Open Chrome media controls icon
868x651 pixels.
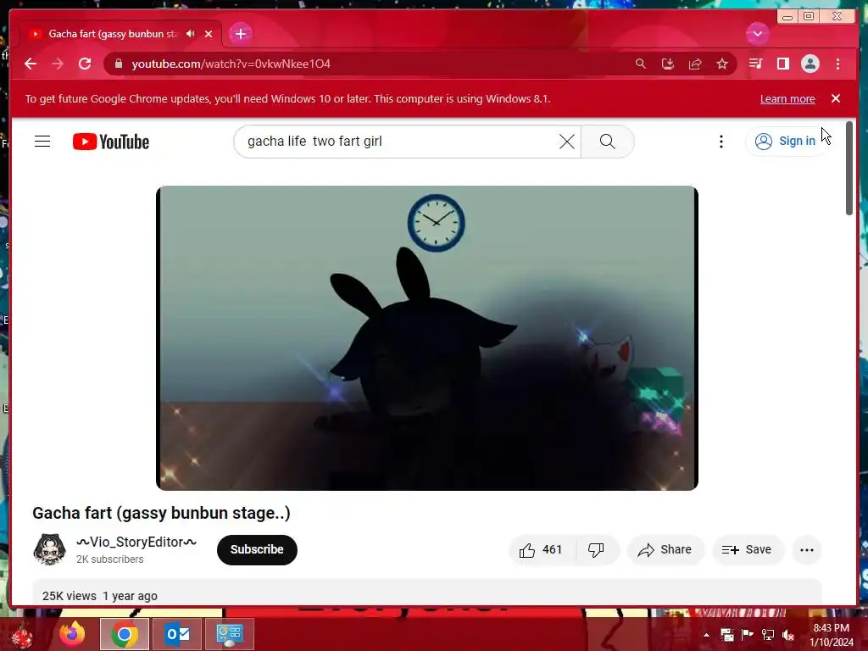[755, 64]
